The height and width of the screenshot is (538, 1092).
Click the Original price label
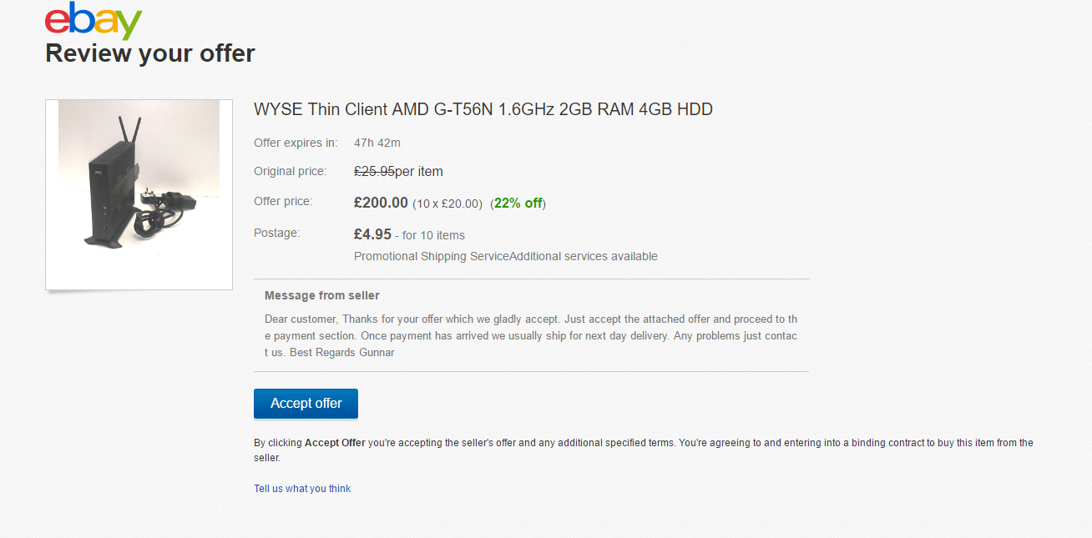[x=290, y=171]
